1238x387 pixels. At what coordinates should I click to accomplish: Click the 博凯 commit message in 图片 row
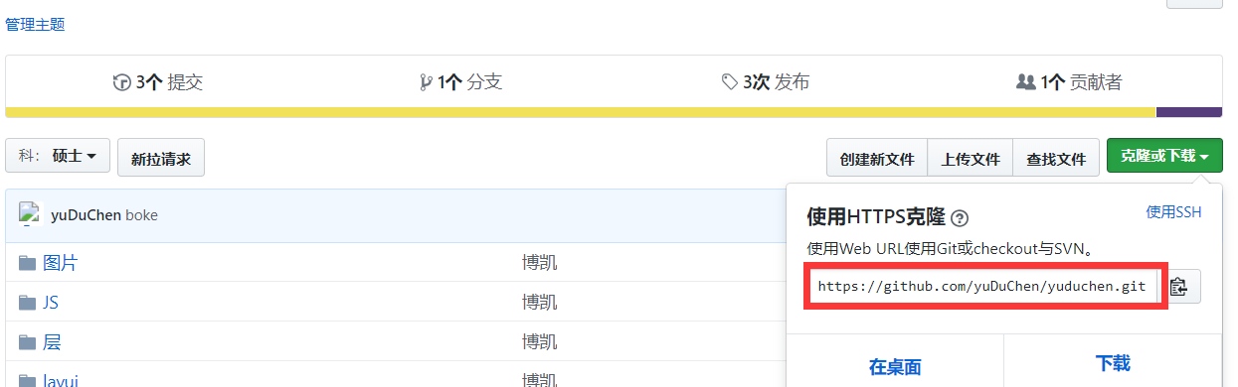click(540, 263)
